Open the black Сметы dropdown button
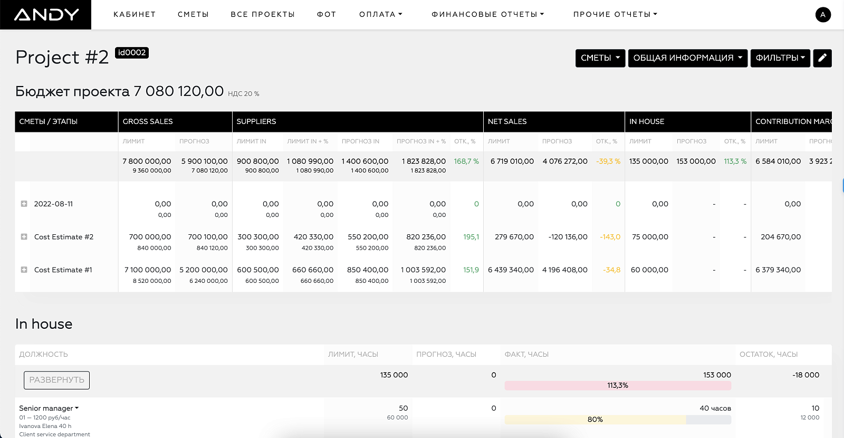Viewport: 844px width, 438px height. click(x=600, y=58)
